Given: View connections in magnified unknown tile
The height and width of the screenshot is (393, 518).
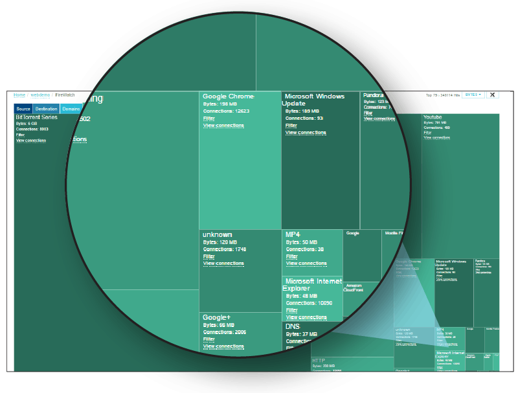Looking at the screenshot, I should click(x=223, y=264).
